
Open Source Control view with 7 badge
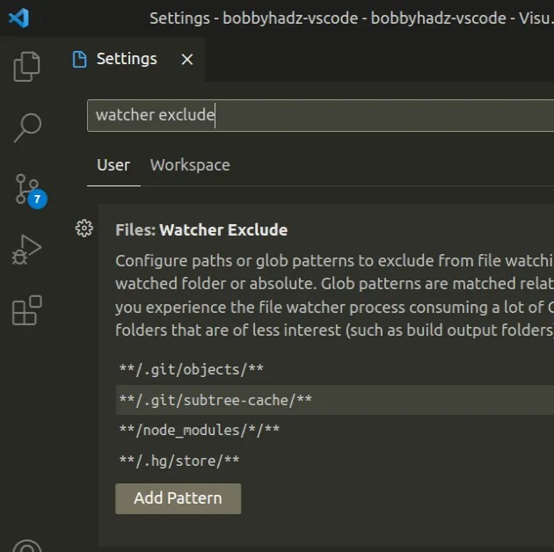tap(30, 191)
